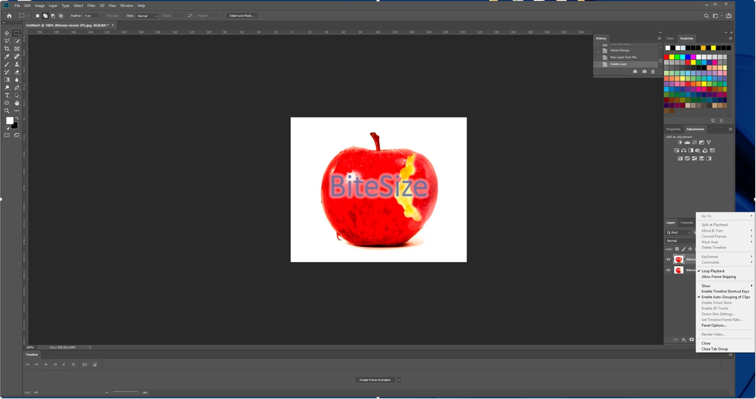
Task: Toggle Enable Auto-Grouping of Clips
Action: [x=725, y=297]
